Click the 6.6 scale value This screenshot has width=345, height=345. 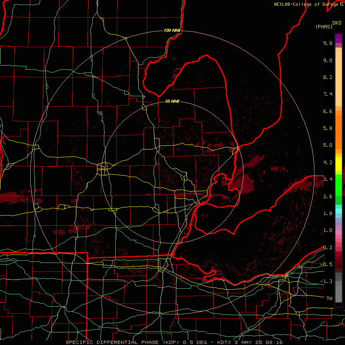pos(328,111)
